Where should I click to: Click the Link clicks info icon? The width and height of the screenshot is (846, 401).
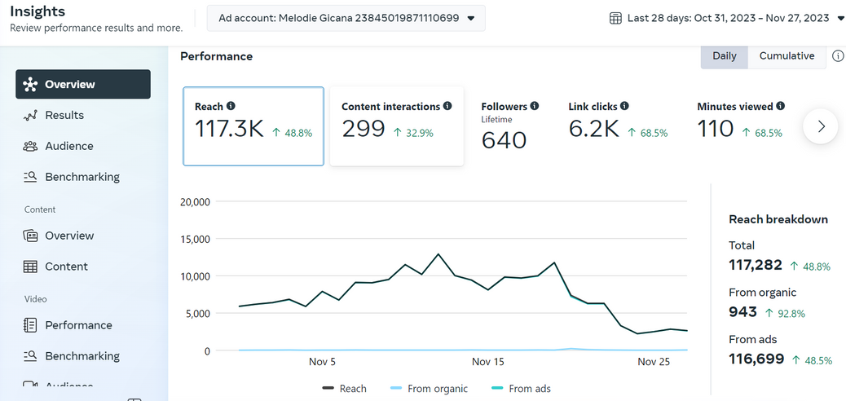pyautogui.click(x=624, y=106)
